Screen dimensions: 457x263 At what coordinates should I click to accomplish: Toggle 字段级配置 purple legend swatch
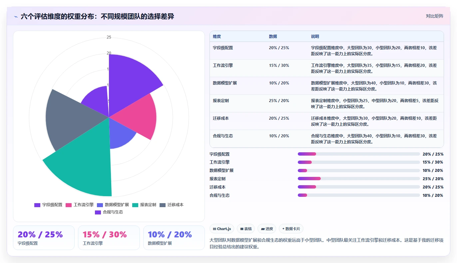tap(37, 205)
